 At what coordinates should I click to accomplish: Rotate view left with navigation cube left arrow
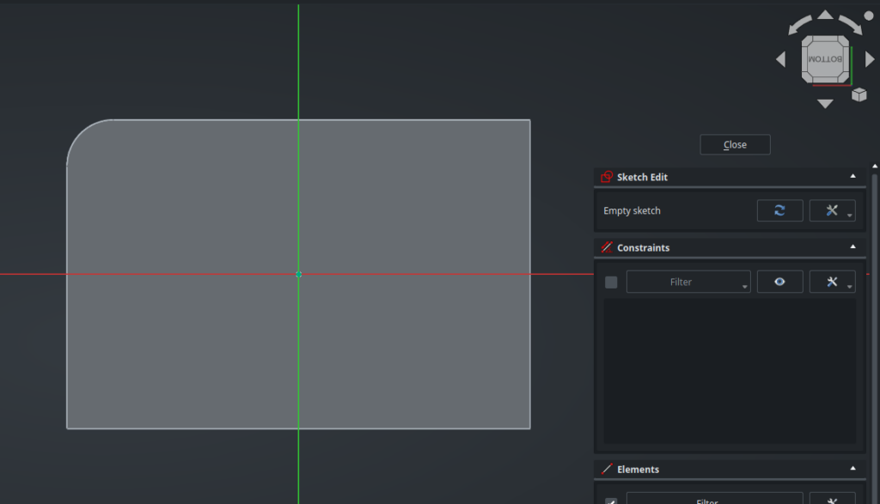pos(781,59)
